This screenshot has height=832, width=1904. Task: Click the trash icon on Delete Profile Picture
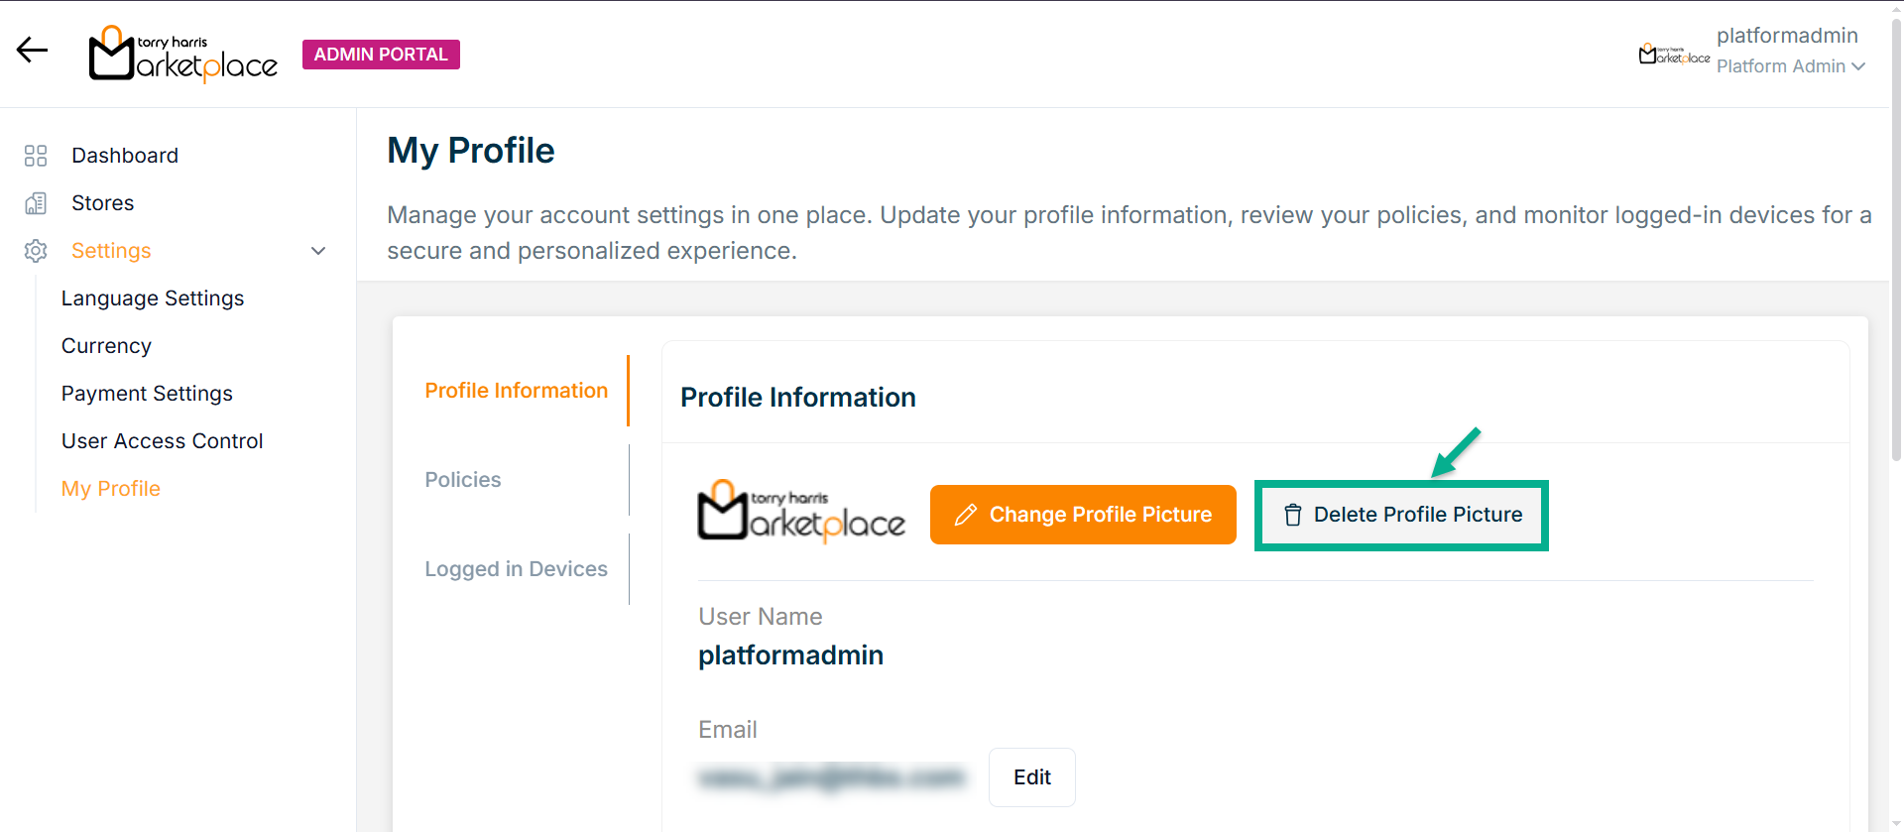[1292, 515]
